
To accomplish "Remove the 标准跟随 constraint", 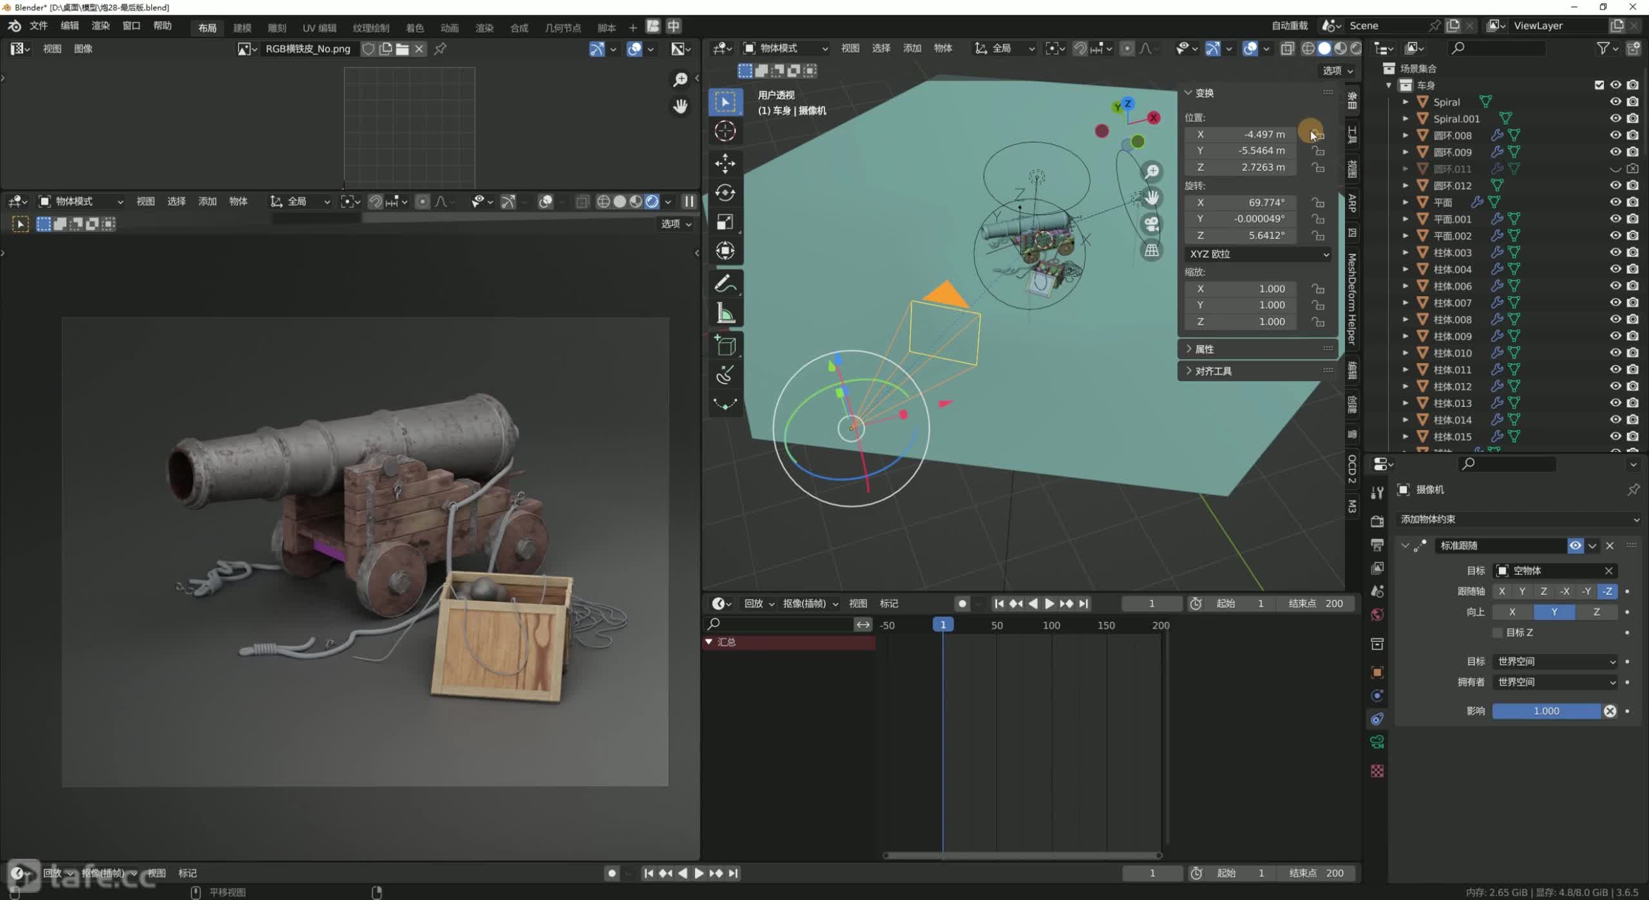I will tap(1610, 546).
